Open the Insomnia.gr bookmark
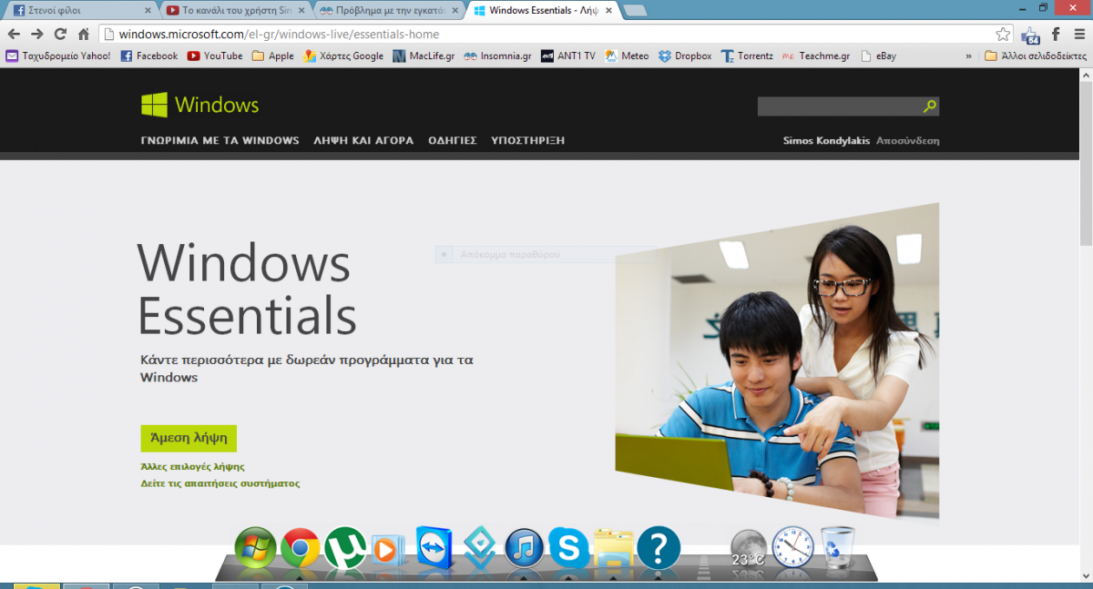Viewport: 1093px width, 589px height. pos(497,56)
